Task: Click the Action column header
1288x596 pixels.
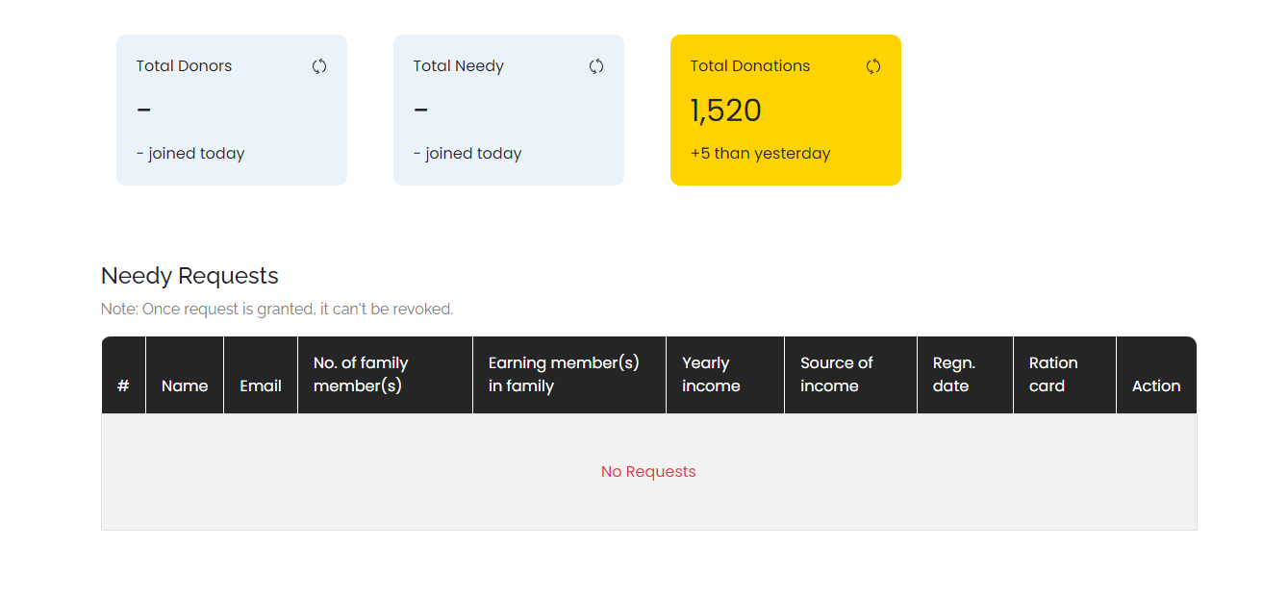Action: (x=1155, y=385)
